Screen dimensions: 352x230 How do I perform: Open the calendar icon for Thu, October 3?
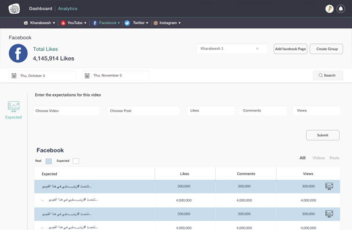(x=14, y=76)
